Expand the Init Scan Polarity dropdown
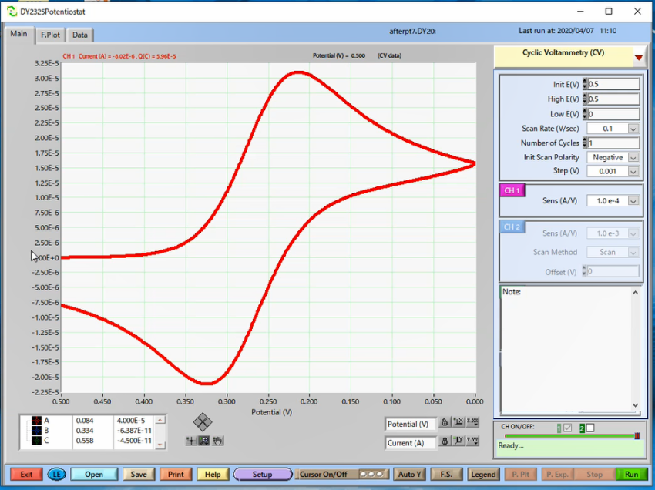The image size is (655, 490). pos(633,157)
